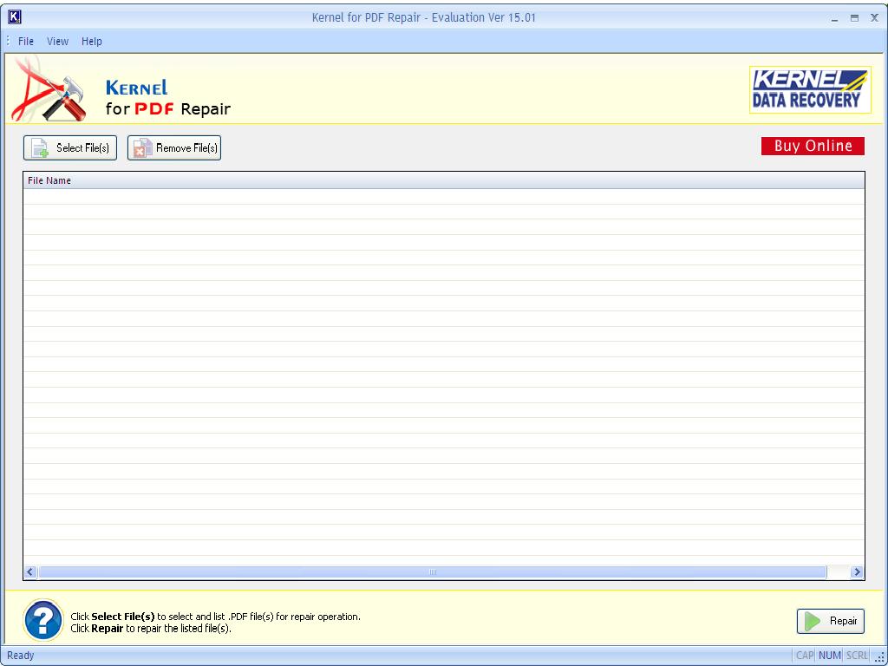This screenshot has height=666, width=888.
Task: Click the blue question mark help icon
Action: click(x=43, y=620)
